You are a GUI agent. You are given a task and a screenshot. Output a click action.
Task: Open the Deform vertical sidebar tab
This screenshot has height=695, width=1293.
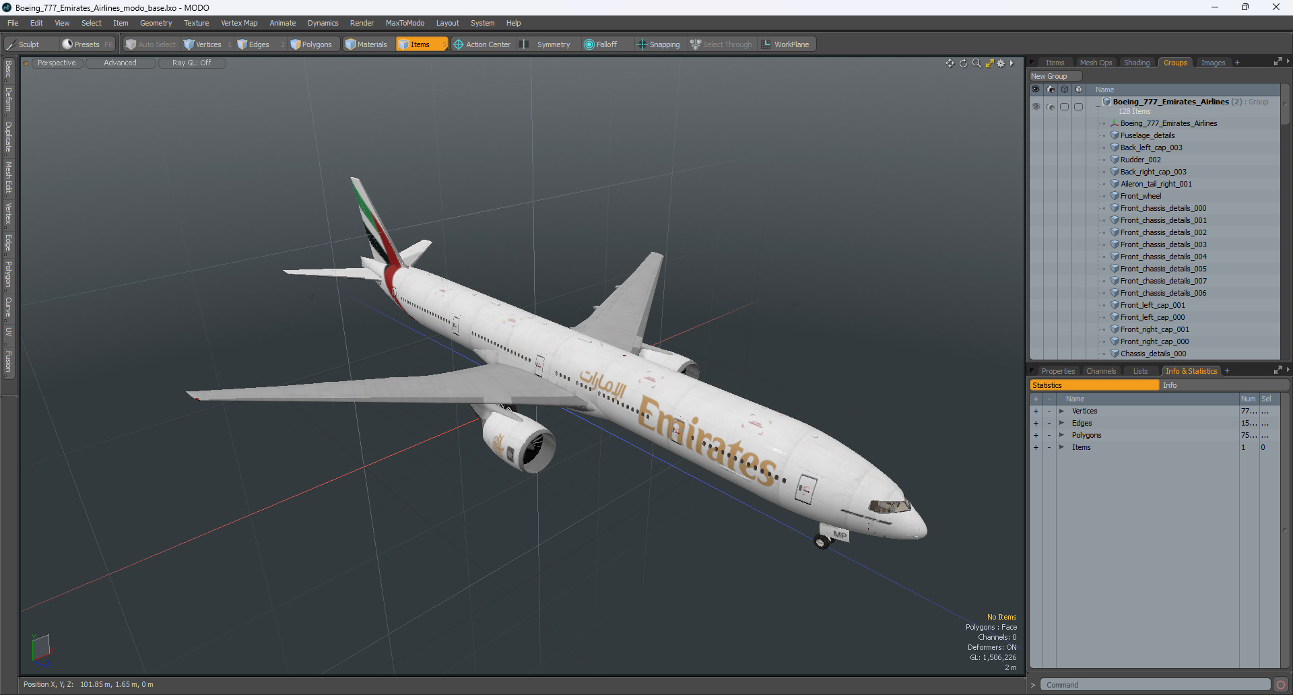point(8,99)
